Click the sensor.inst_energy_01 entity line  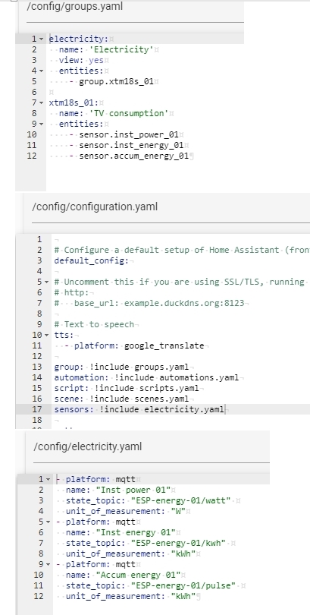[x=131, y=145]
